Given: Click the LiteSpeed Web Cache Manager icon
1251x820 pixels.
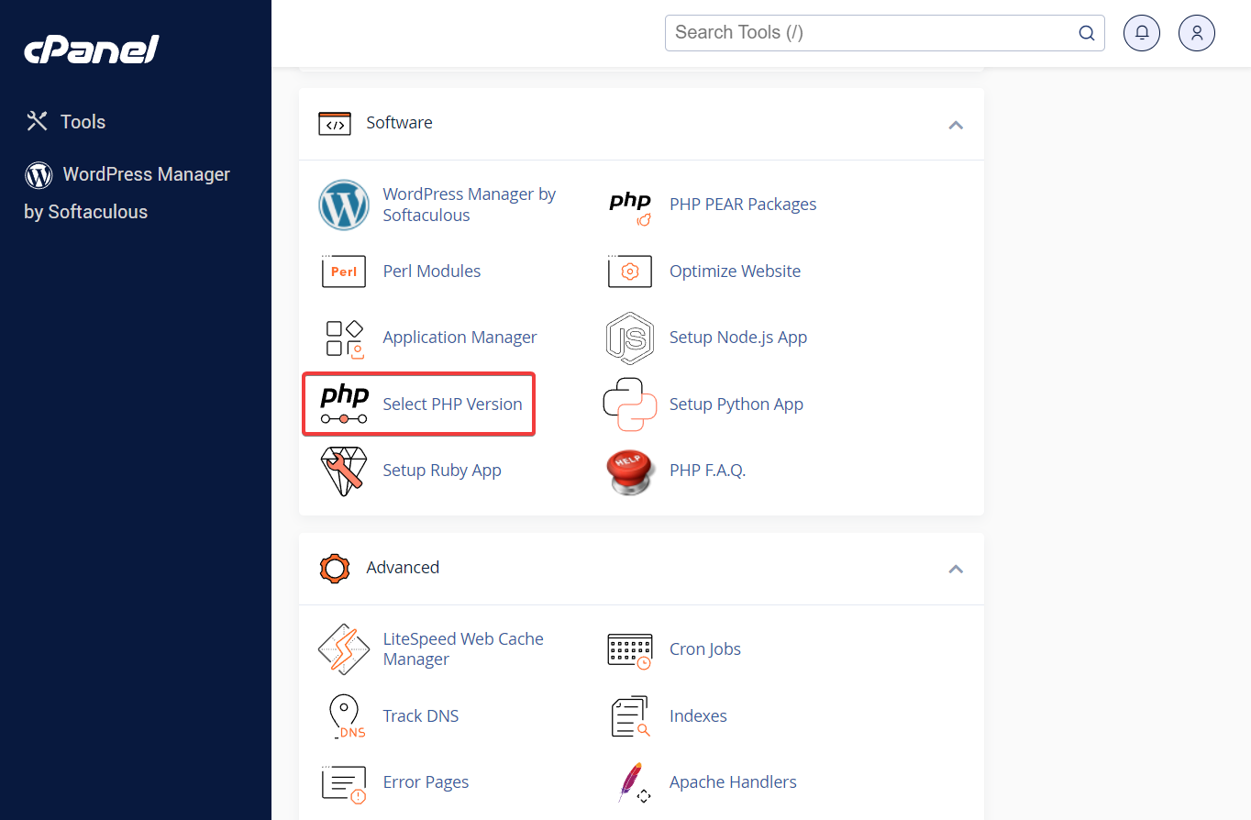Looking at the screenshot, I should 344,649.
